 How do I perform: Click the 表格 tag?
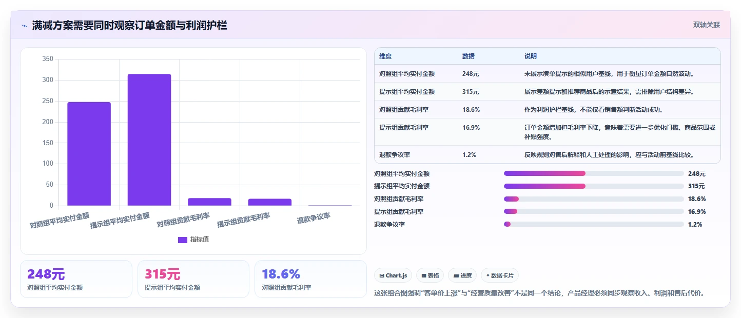(430, 275)
